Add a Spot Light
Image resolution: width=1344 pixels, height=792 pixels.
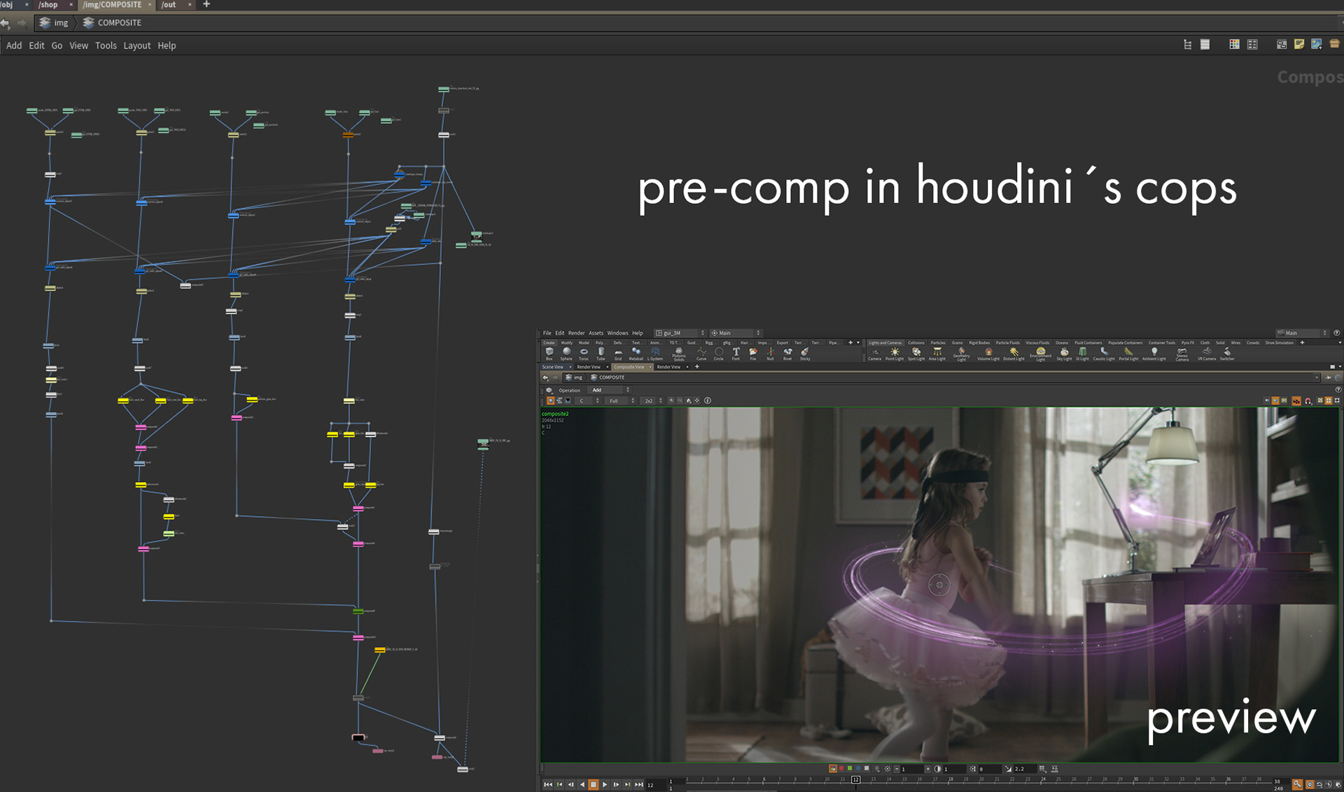point(916,354)
